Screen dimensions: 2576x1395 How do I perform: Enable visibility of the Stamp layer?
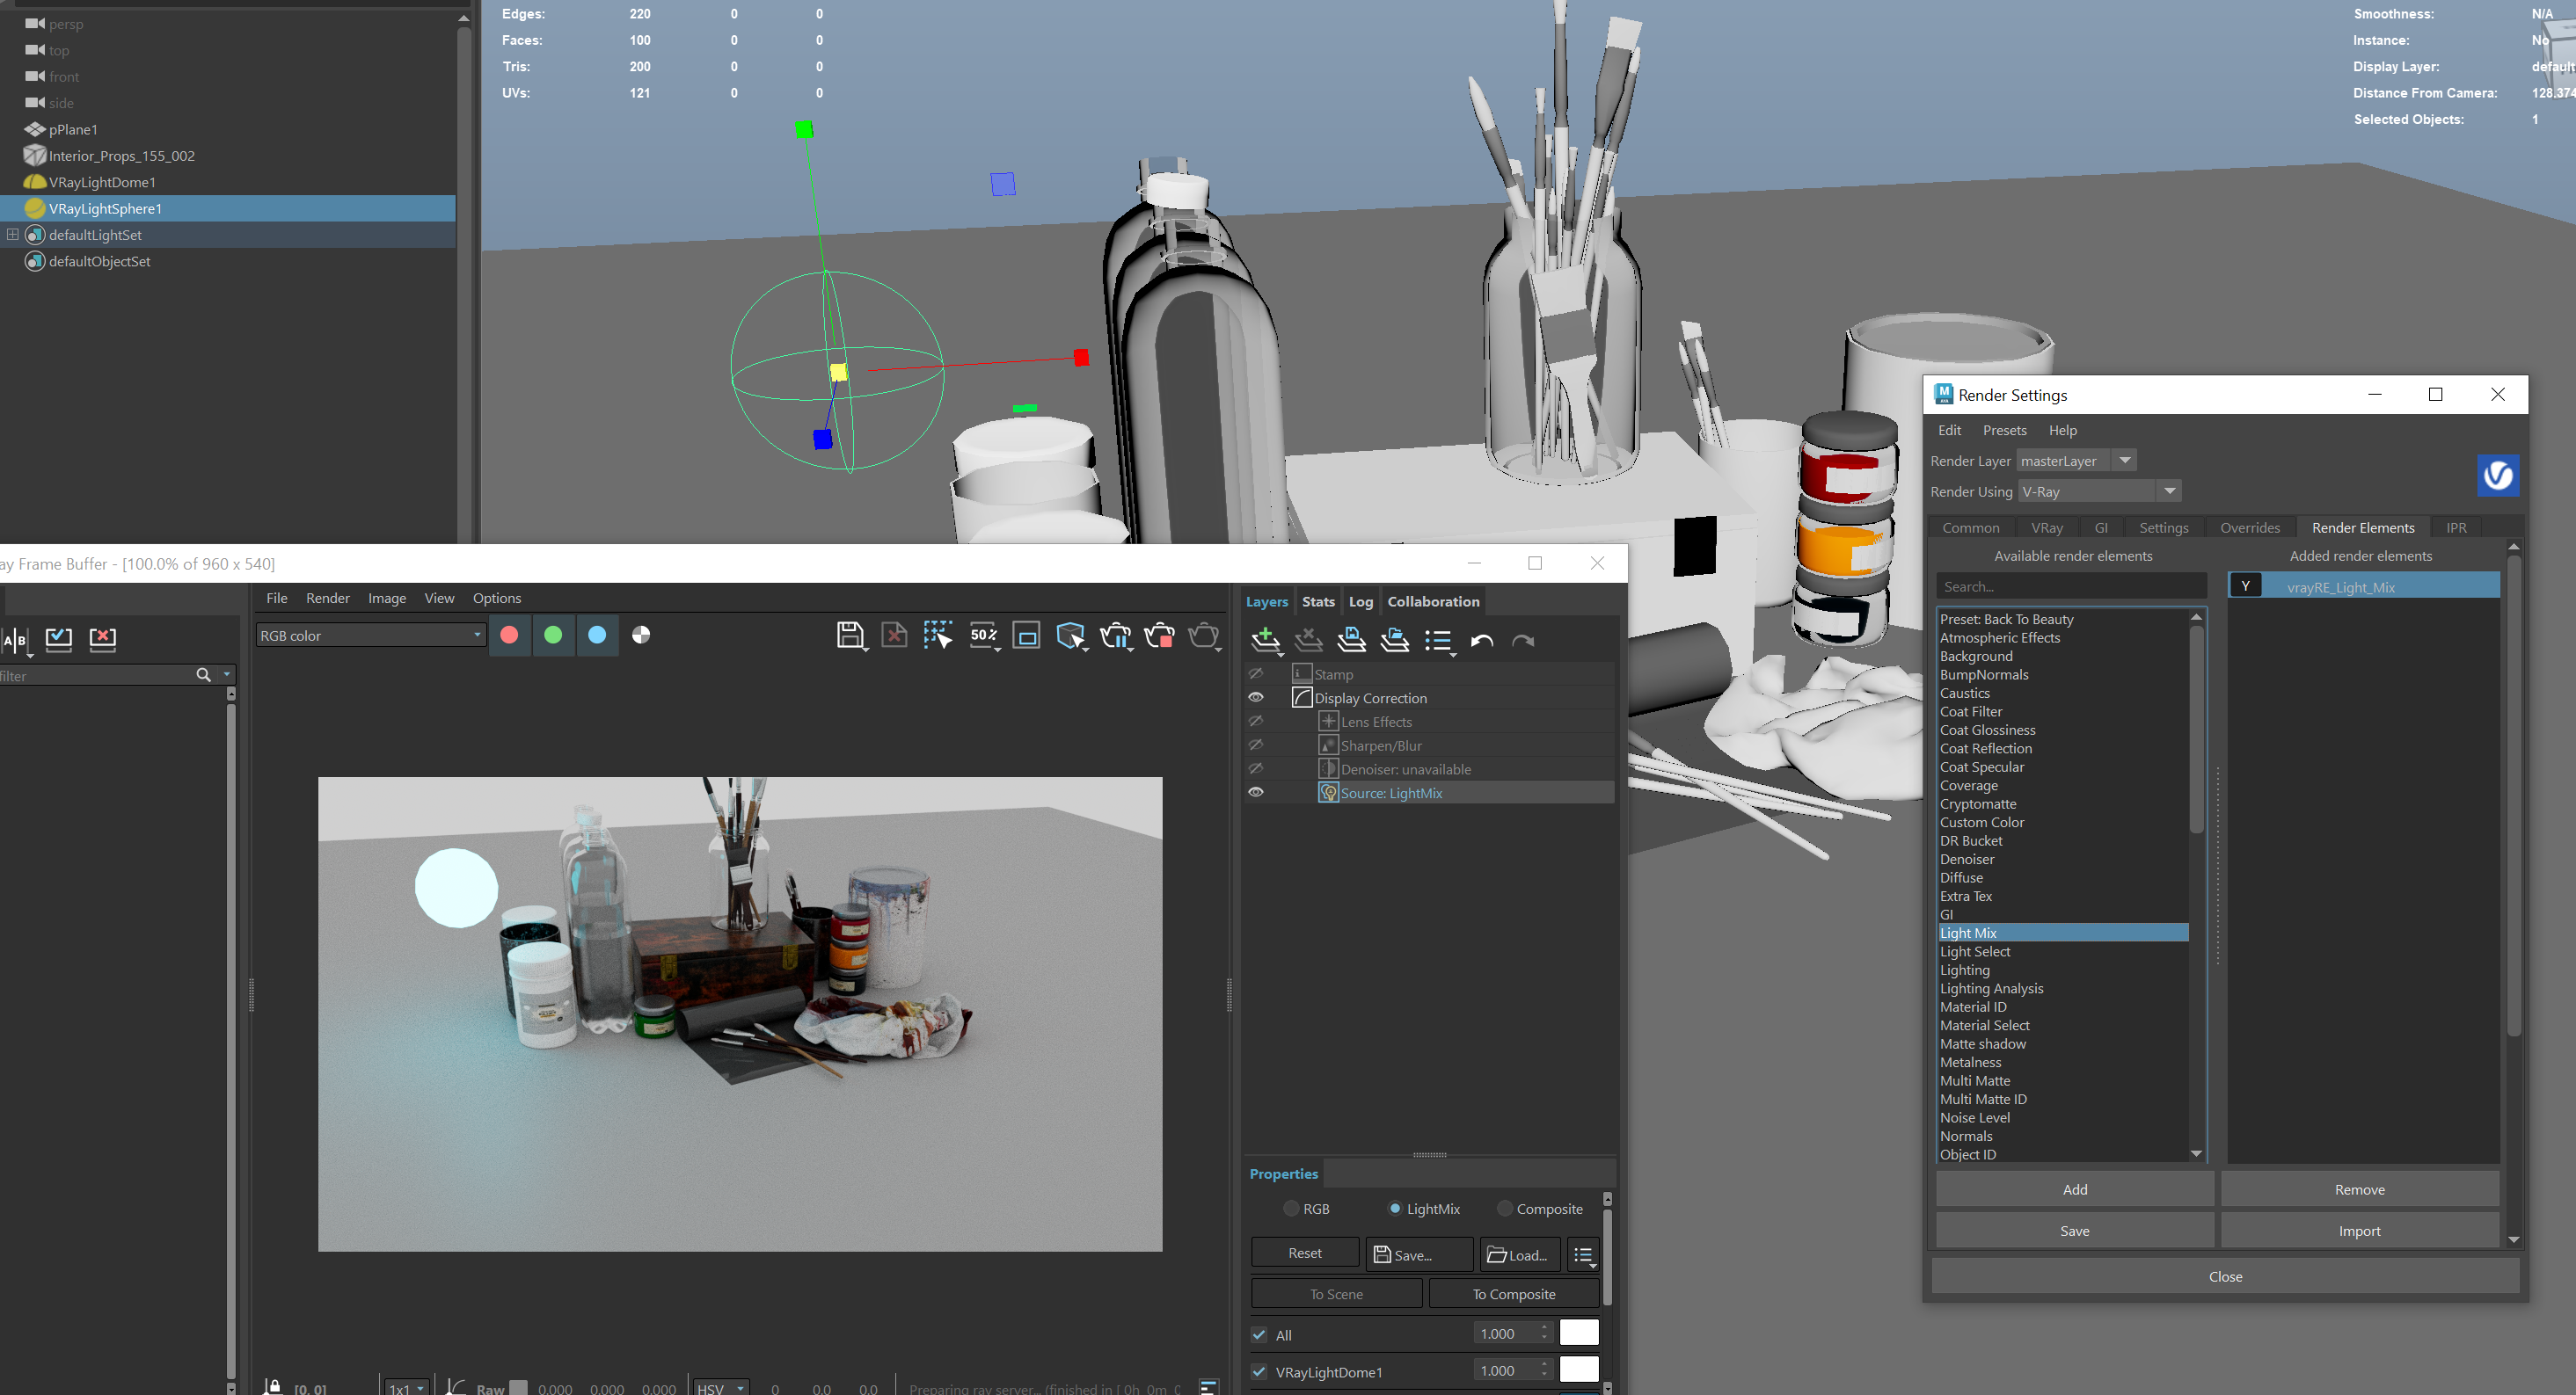(1256, 673)
